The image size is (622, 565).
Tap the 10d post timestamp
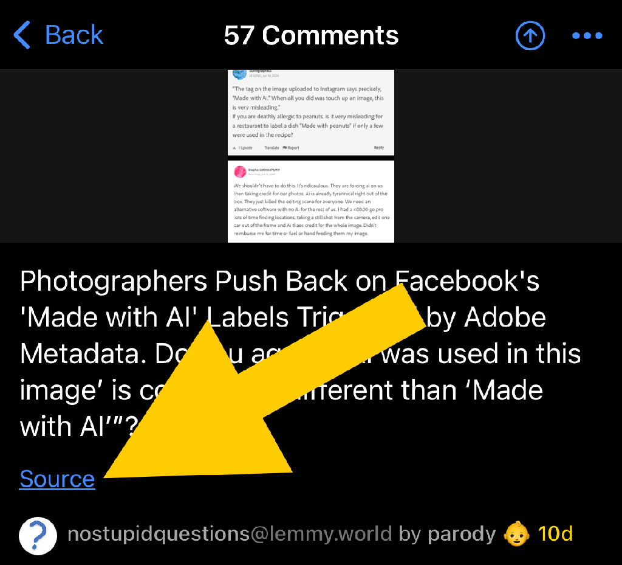555,534
